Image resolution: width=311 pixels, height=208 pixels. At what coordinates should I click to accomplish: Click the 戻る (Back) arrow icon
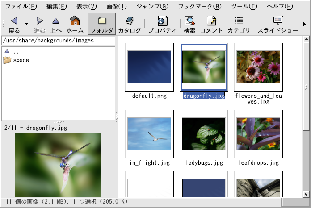click(14, 21)
